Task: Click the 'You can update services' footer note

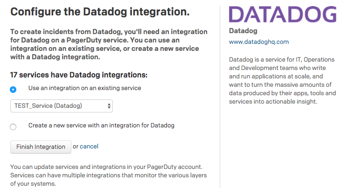Action: [x=108, y=175]
